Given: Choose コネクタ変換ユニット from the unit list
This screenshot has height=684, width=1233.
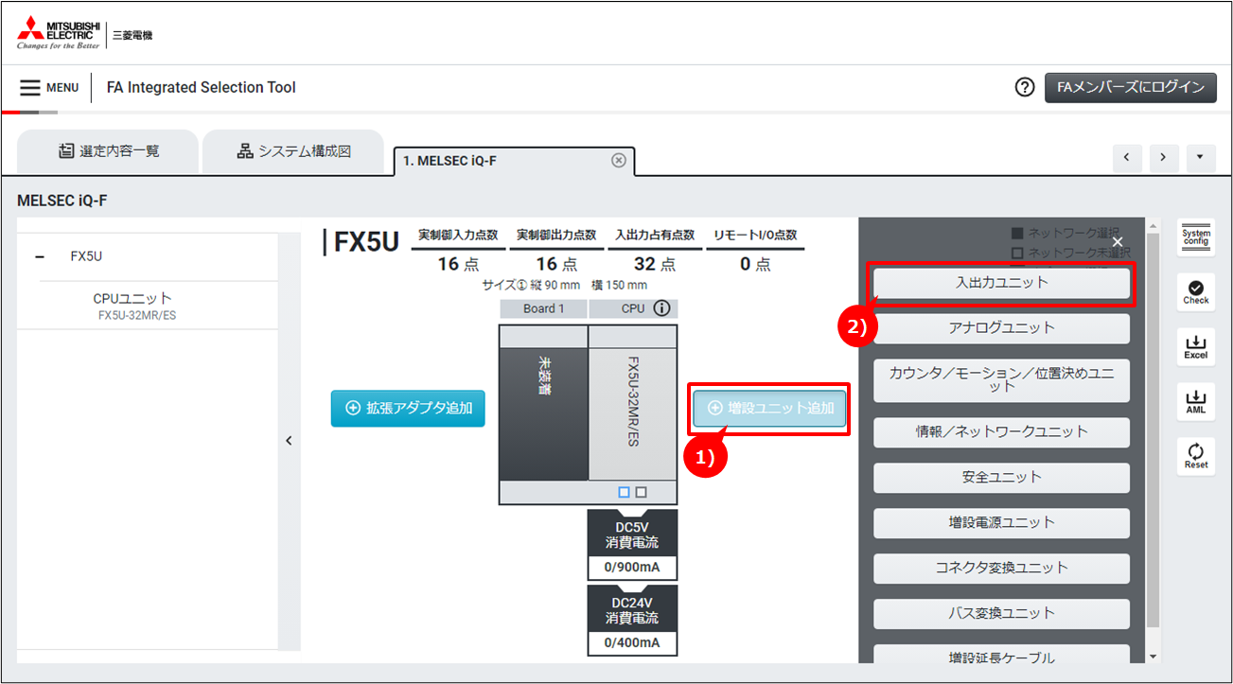Looking at the screenshot, I should click(x=1001, y=569).
